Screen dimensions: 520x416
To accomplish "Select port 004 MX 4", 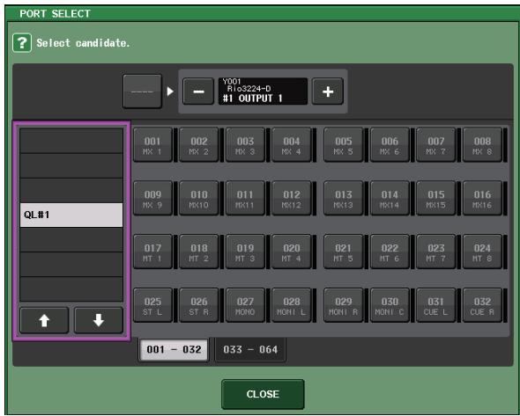I will coord(292,145).
